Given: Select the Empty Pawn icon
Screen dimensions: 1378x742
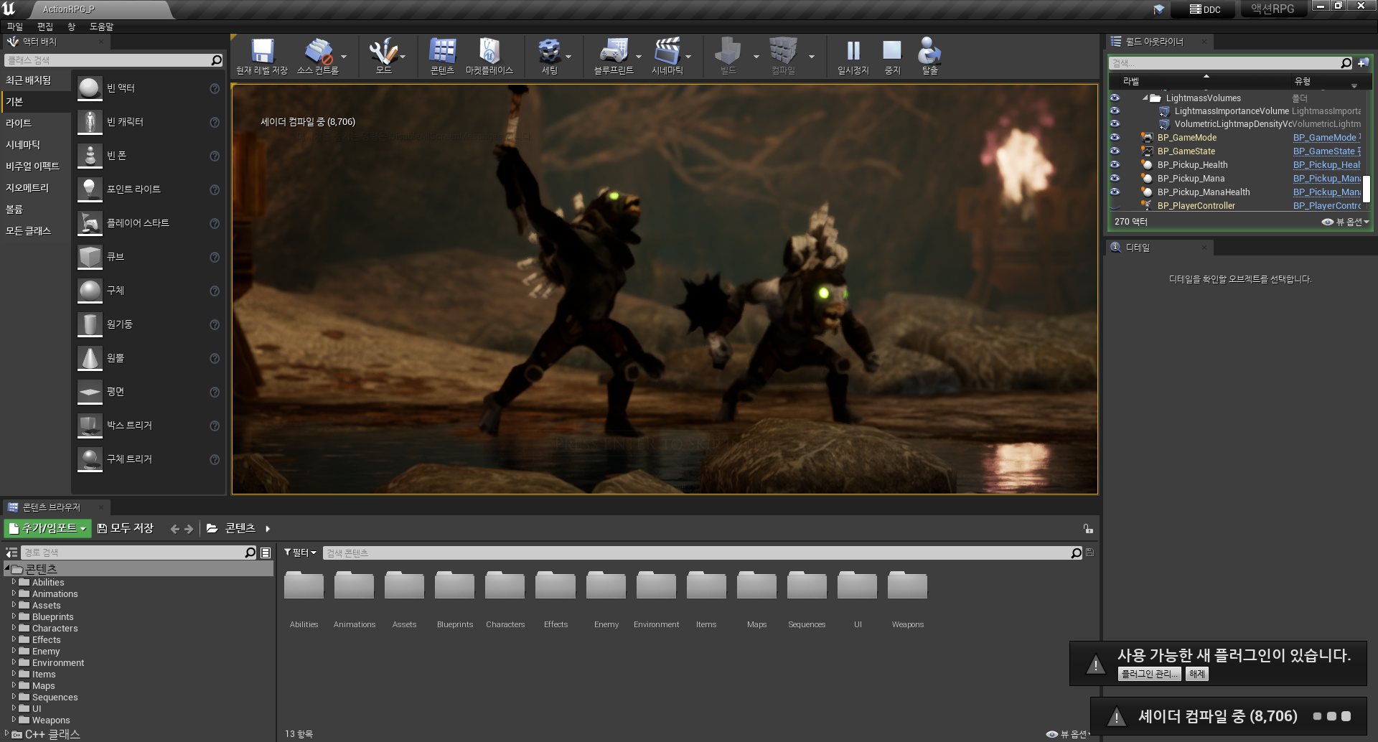Looking at the screenshot, I should [90, 156].
